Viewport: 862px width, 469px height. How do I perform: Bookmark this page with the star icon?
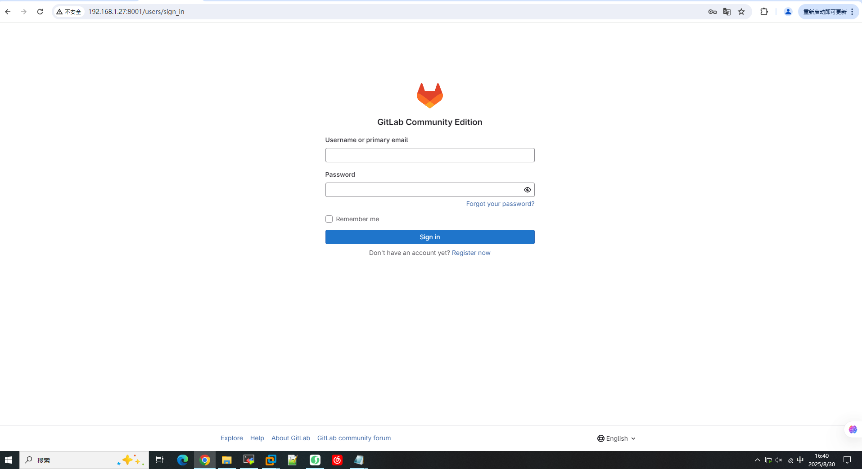741,12
